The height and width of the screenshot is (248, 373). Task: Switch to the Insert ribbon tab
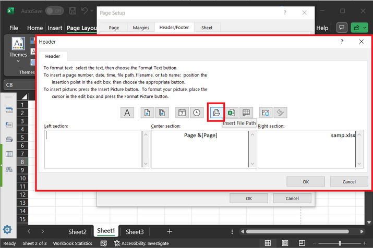click(55, 28)
